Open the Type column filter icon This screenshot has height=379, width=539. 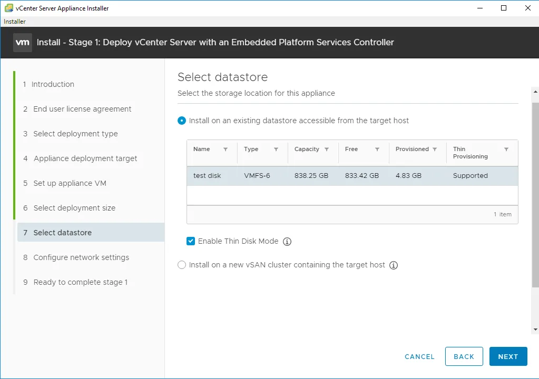pos(276,149)
